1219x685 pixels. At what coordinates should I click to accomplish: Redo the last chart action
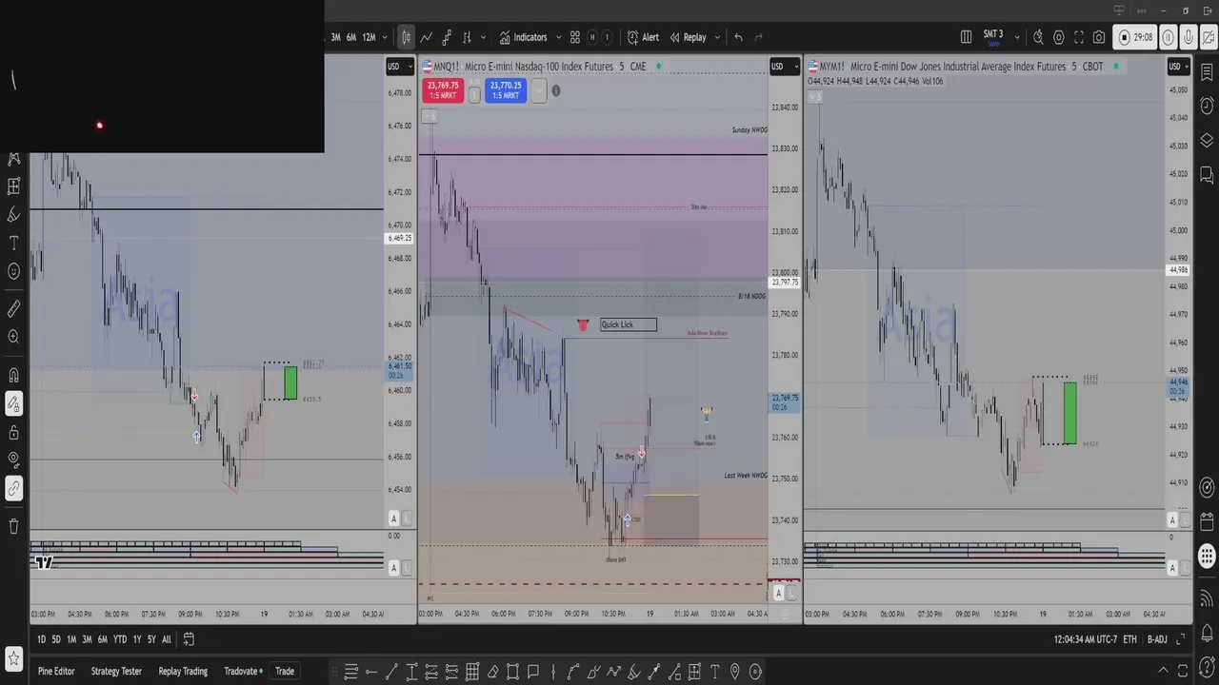[759, 37]
